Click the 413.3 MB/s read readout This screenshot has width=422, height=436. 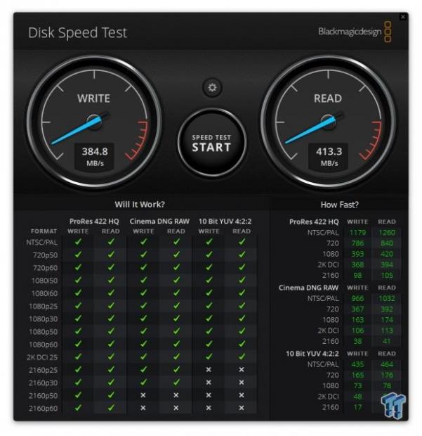point(329,157)
